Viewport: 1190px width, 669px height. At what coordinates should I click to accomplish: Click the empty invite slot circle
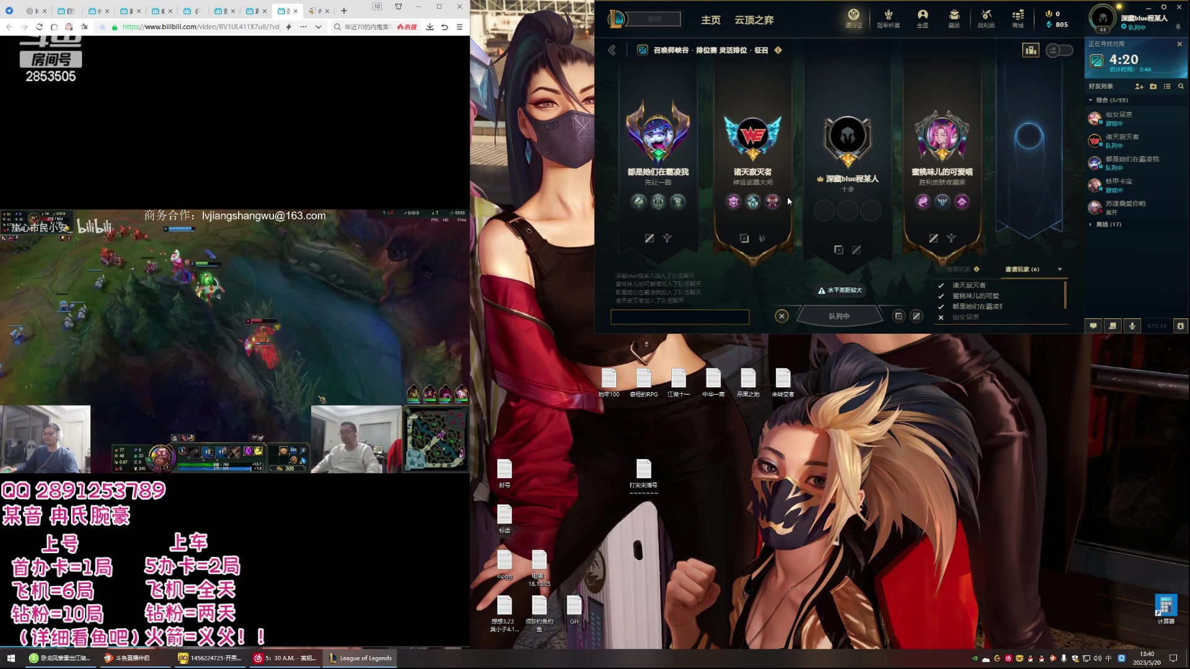1029,136
